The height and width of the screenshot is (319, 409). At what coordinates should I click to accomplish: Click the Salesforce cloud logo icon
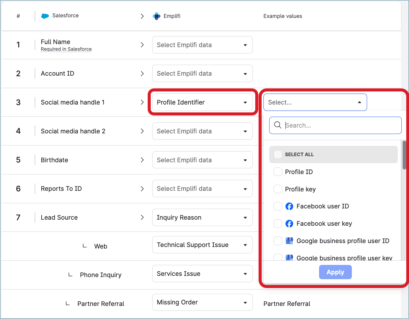[45, 16]
